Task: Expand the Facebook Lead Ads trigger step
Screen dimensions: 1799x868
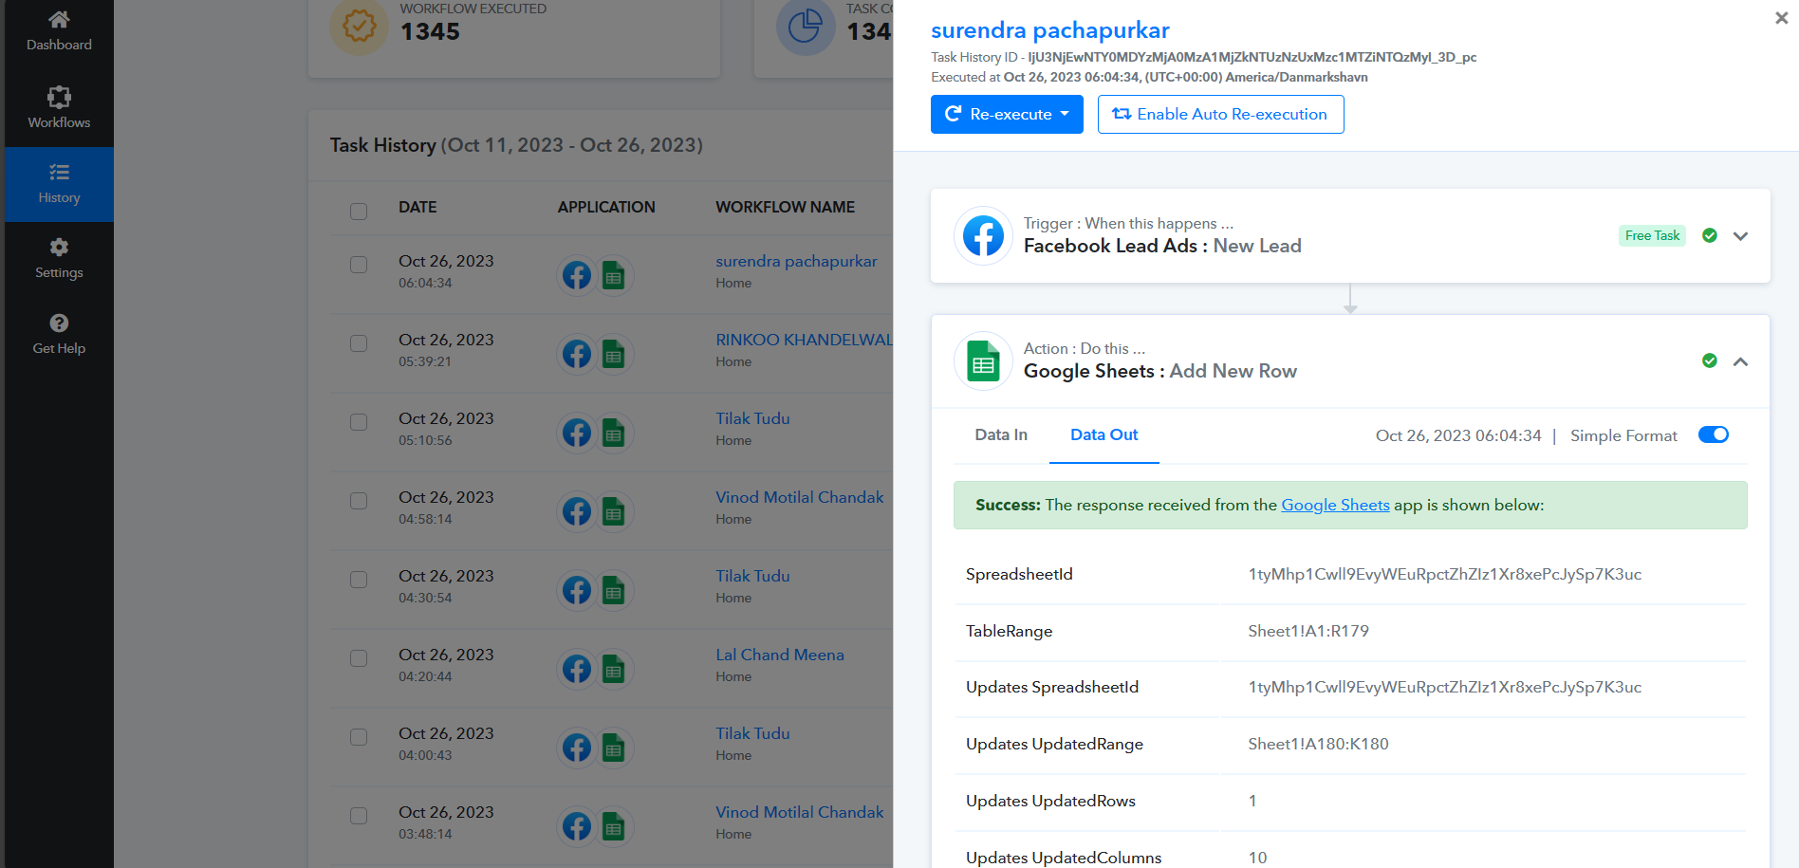Action: pos(1740,236)
